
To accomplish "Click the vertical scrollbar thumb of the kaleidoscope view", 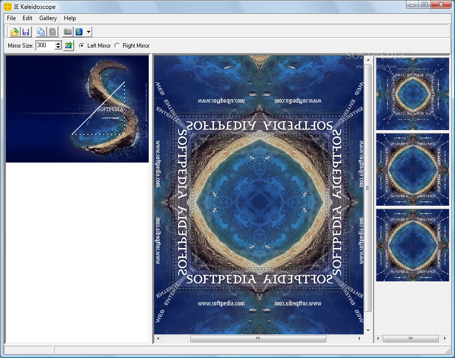I will 368,188.
